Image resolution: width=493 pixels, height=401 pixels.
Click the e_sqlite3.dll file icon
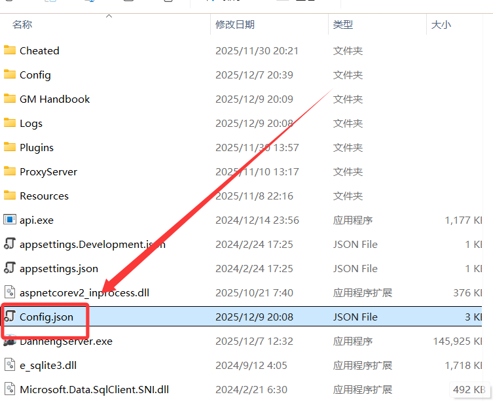(x=10, y=365)
